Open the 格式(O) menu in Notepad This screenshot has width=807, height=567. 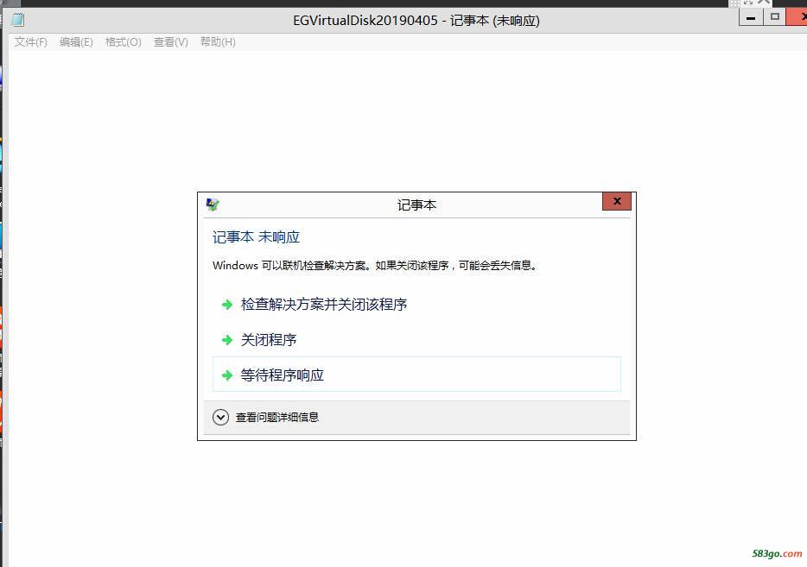coord(123,42)
